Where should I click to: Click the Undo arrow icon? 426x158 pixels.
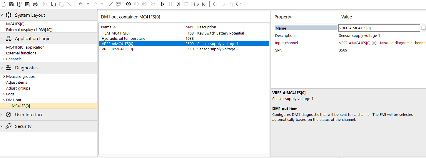tap(81, 4)
